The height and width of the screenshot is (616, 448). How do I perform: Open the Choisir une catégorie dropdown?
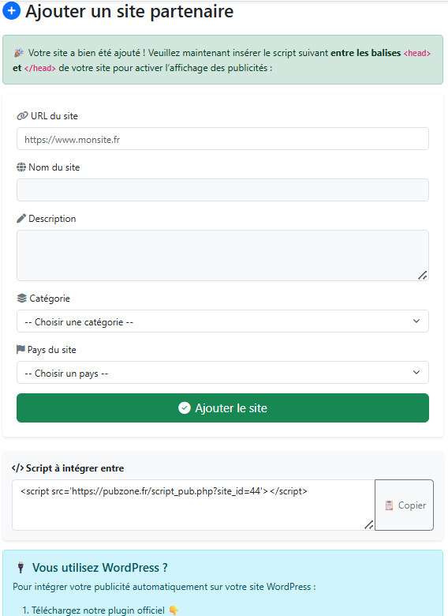point(222,321)
